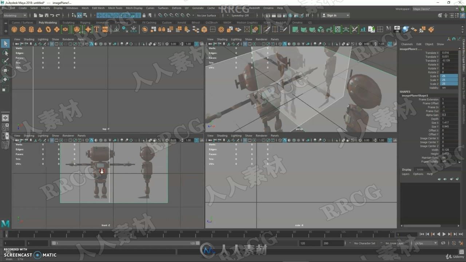Switch to the Sculpting shelf tab
The image size is (466, 262).
coord(68,22)
